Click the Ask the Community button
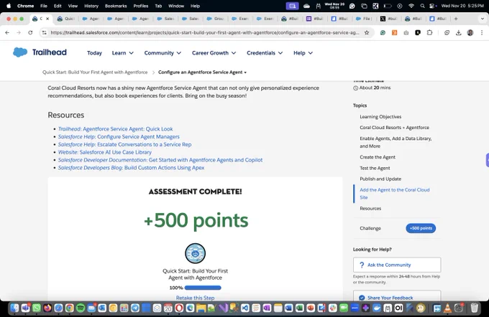This screenshot has width=489, height=317. tap(397, 265)
